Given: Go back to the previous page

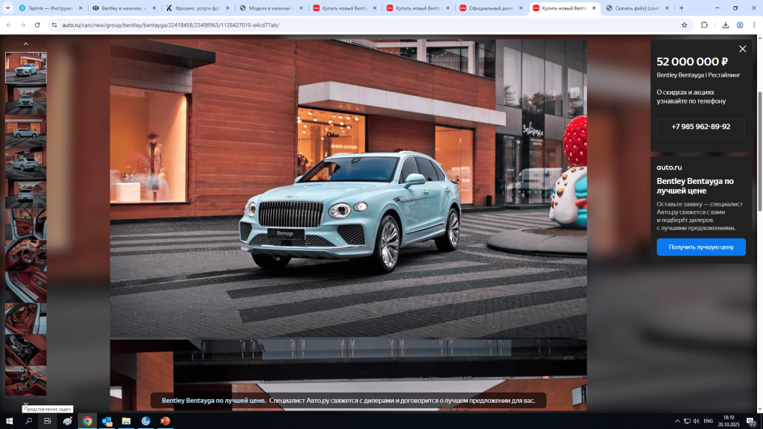Looking at the screenshot, I should [8, 25].
